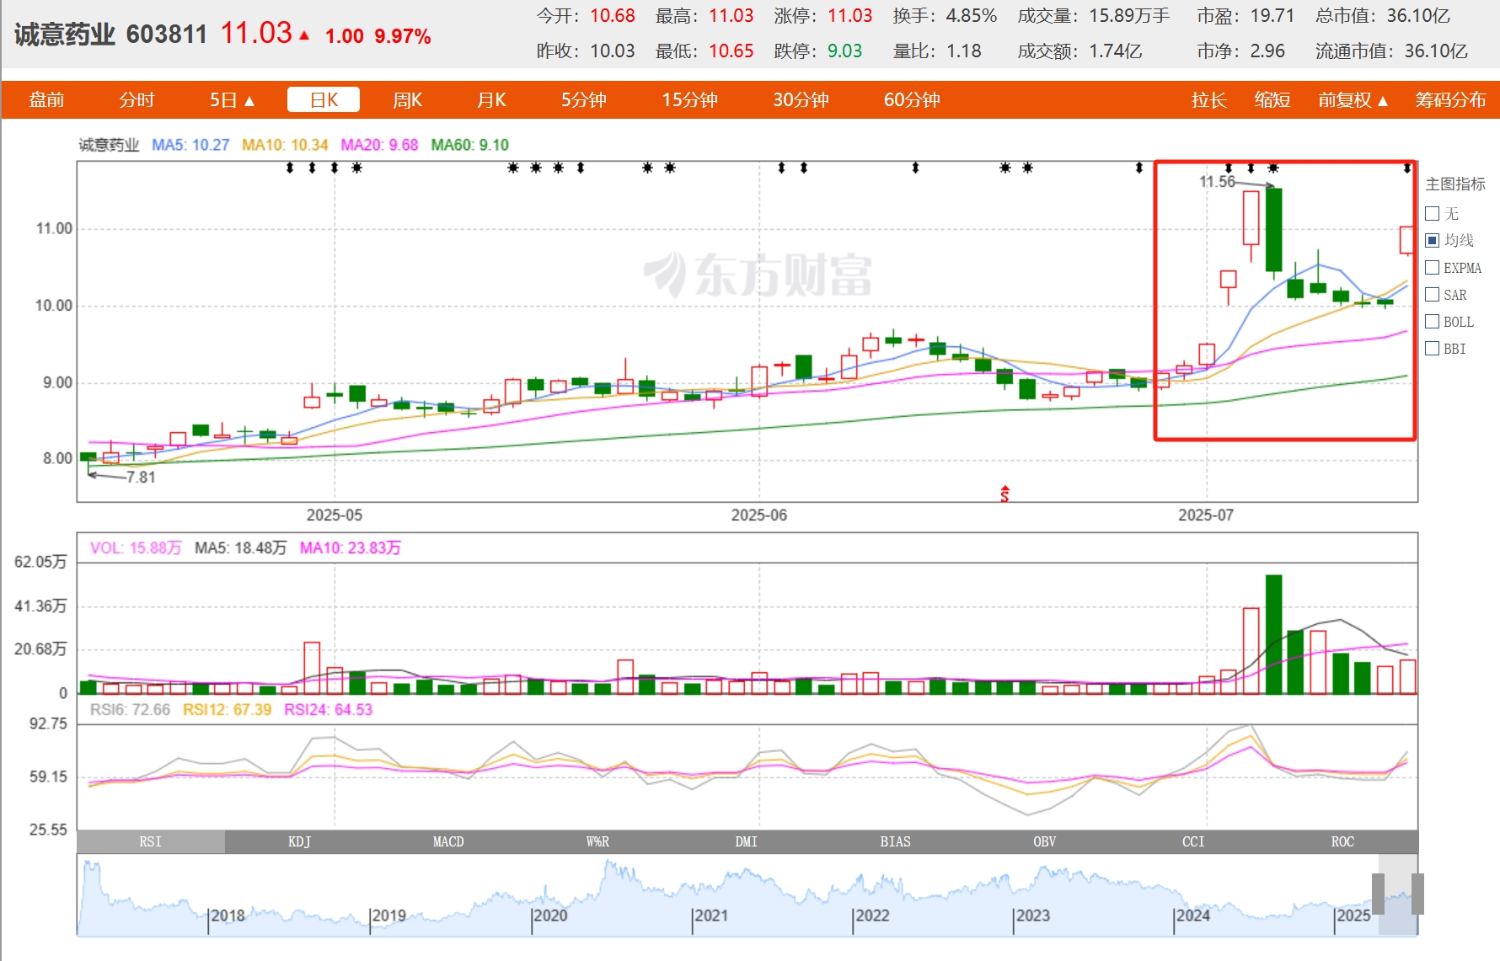Click the 2020 point on the overview timeline

click(550, 916)
